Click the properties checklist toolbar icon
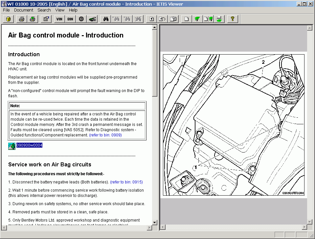The image size is (315, 239). point(46,19)
